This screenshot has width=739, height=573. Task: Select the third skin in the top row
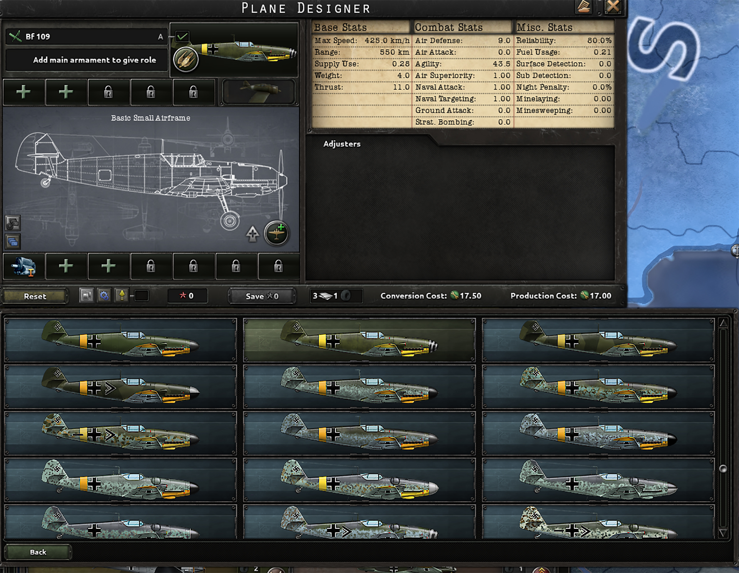[599, 340]
